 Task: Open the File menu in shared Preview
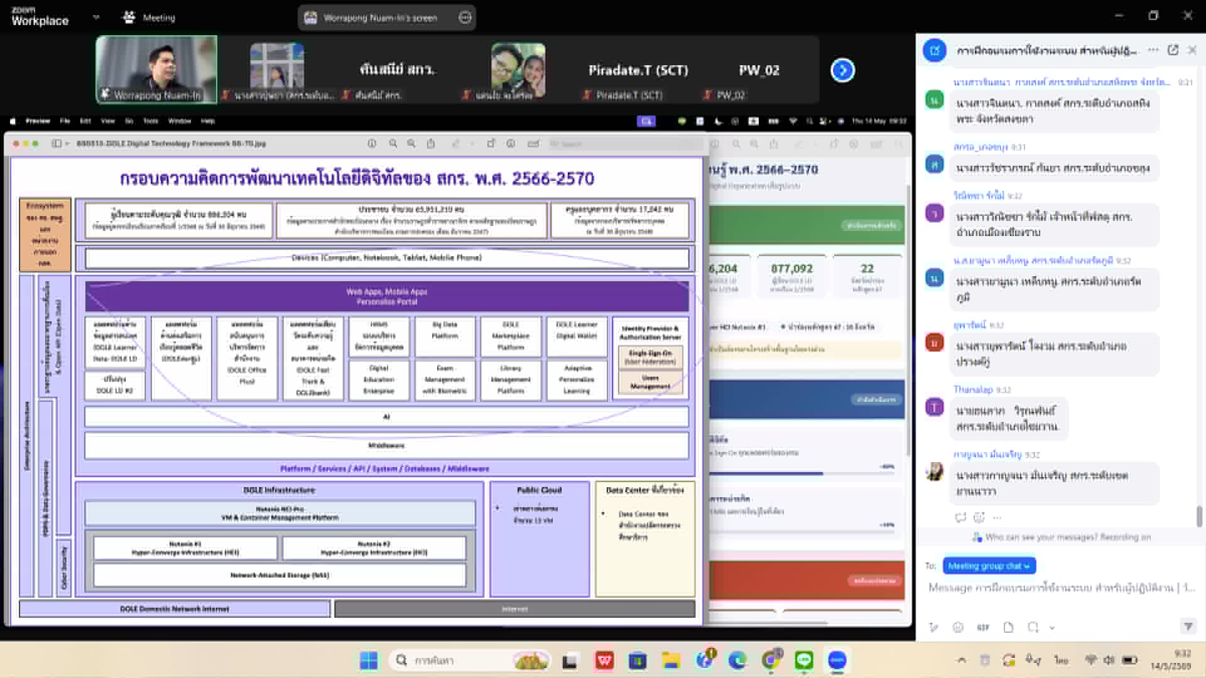pos(65,121)
